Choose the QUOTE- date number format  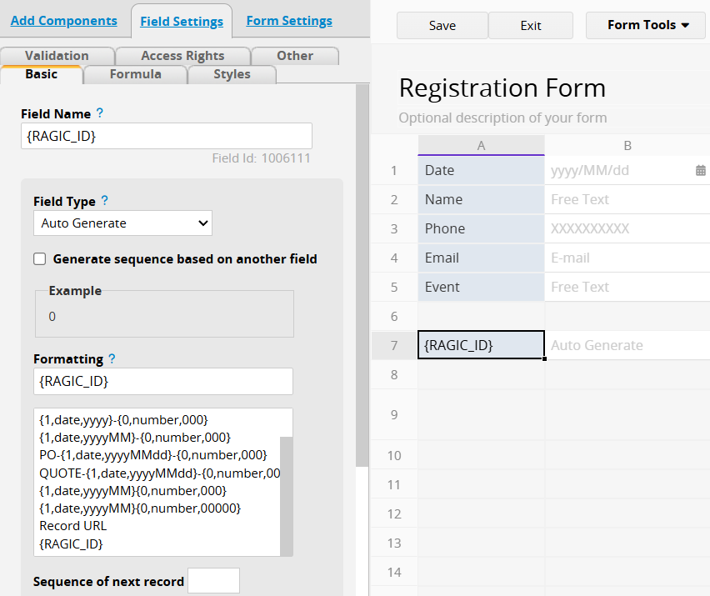click(159, 473)
